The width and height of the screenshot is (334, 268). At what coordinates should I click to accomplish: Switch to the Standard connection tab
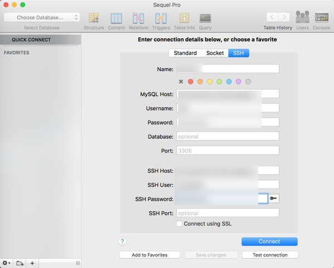tap(185, 53)
